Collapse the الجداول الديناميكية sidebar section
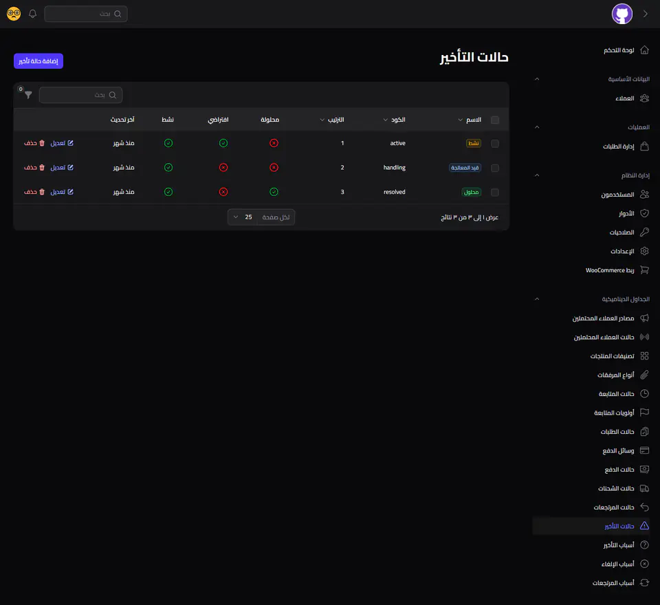Screen dimensions: 660x605 click(x=537, y=299)
